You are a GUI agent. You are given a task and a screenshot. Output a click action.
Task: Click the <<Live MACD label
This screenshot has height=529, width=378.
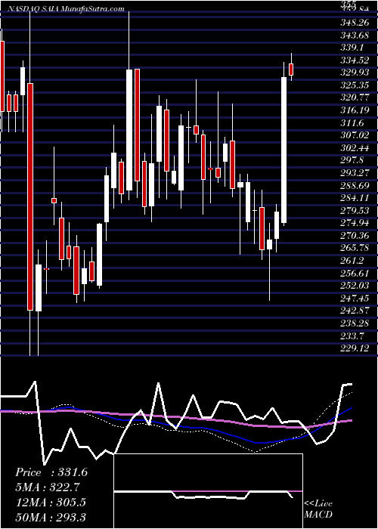point(318,509)
